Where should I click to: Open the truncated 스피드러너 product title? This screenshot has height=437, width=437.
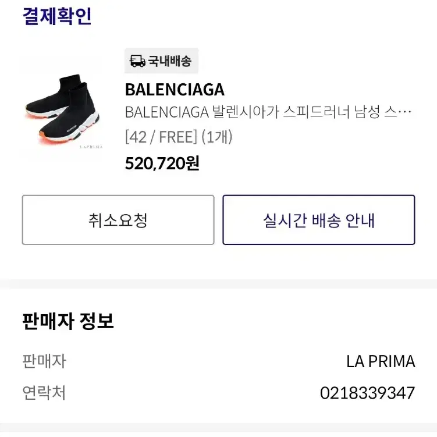coord(268,112)
